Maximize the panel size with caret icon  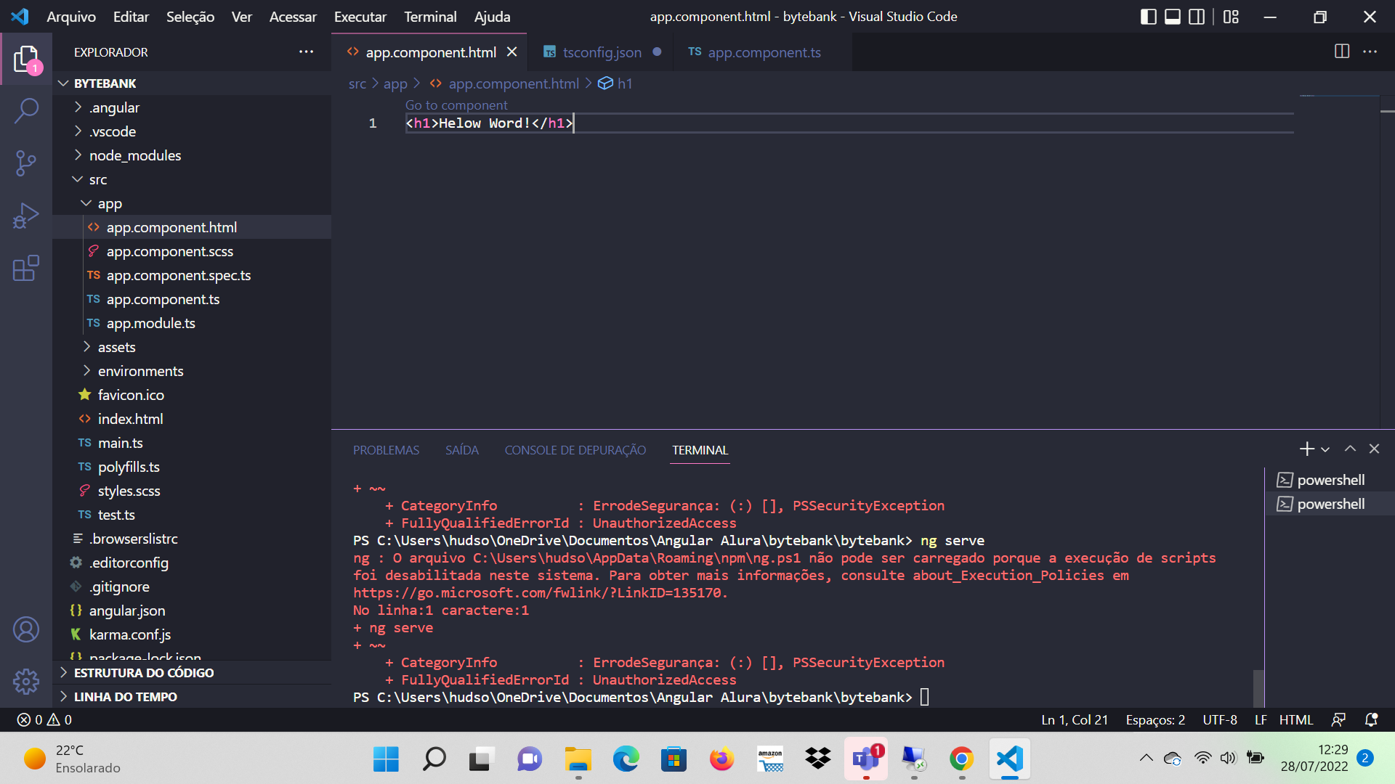1350,449
